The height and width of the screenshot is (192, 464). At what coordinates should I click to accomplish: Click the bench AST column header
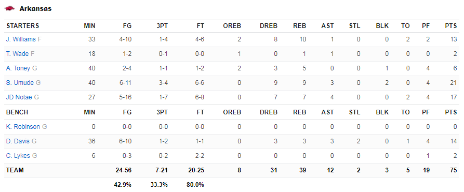[x=327, y=112]
